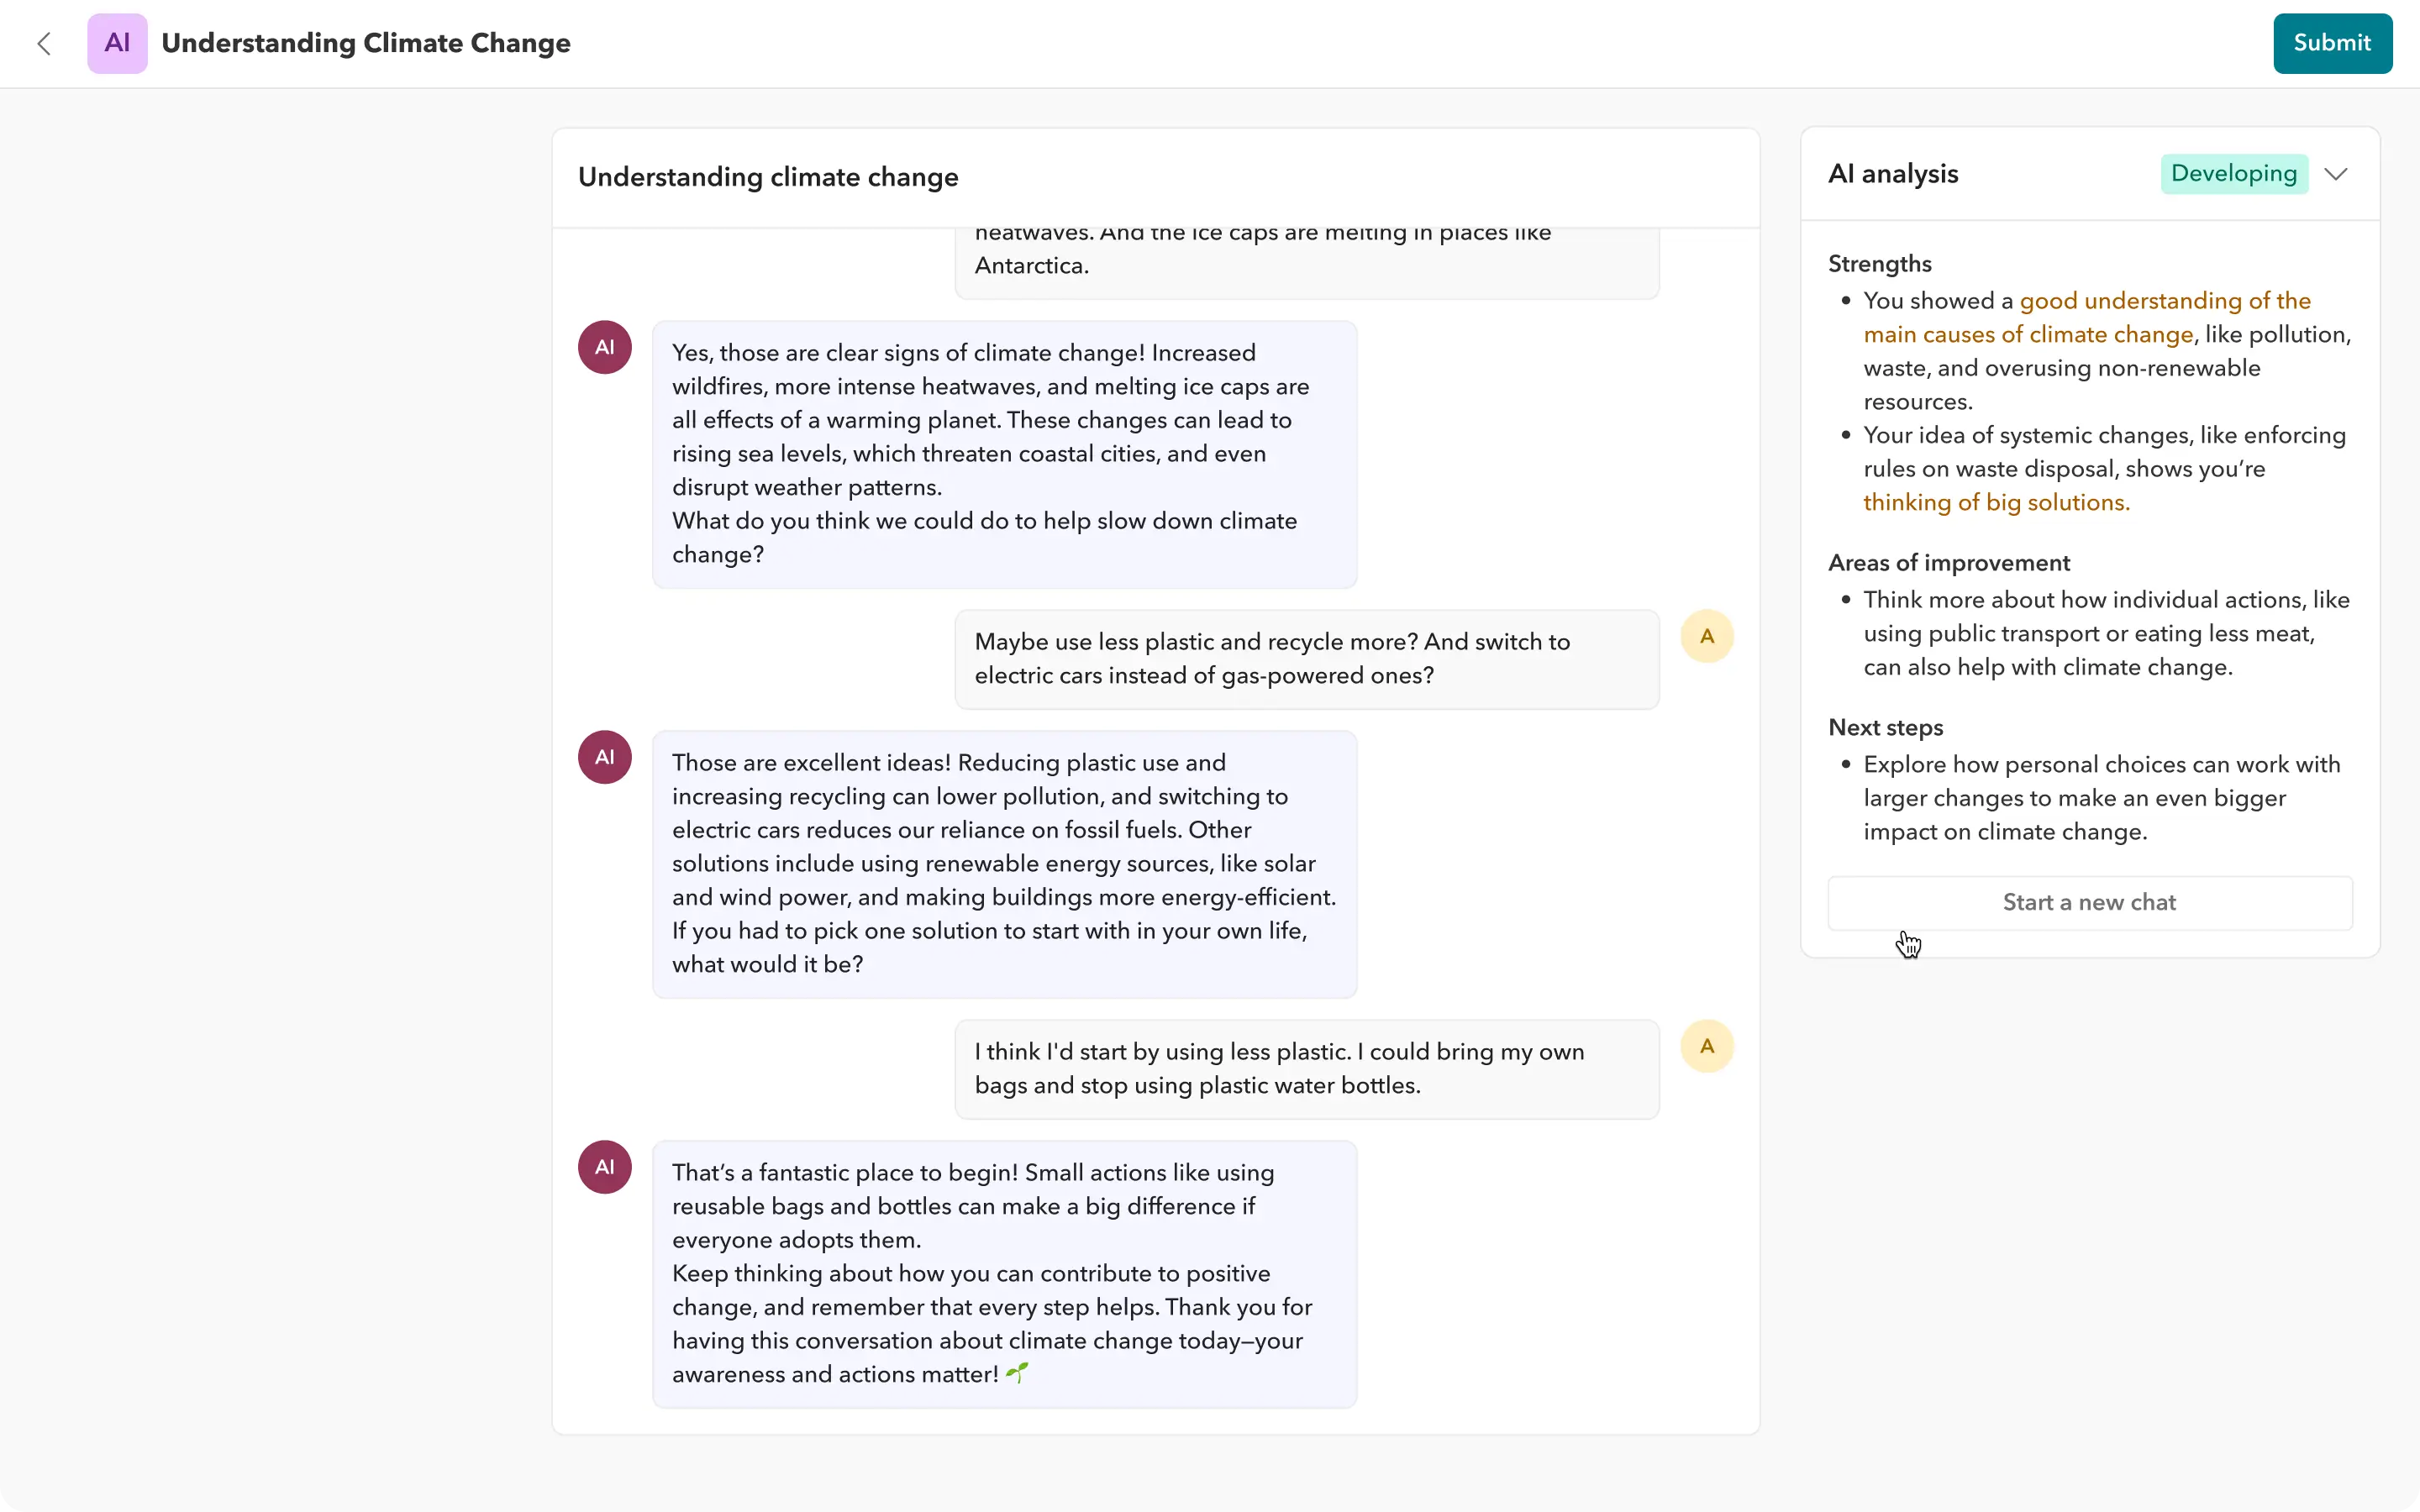
Task: Click the purple AI logo badge
Action: 117,43
